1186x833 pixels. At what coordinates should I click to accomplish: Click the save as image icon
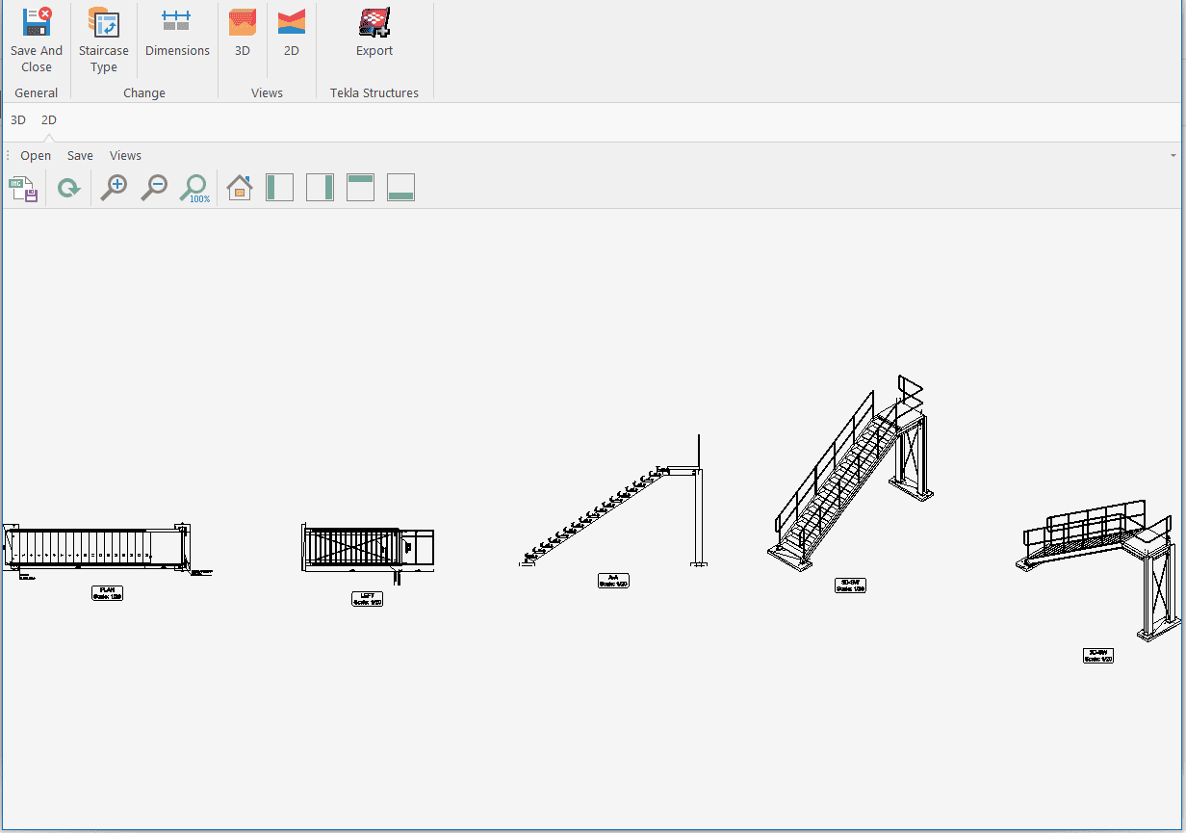click(23, 188)
